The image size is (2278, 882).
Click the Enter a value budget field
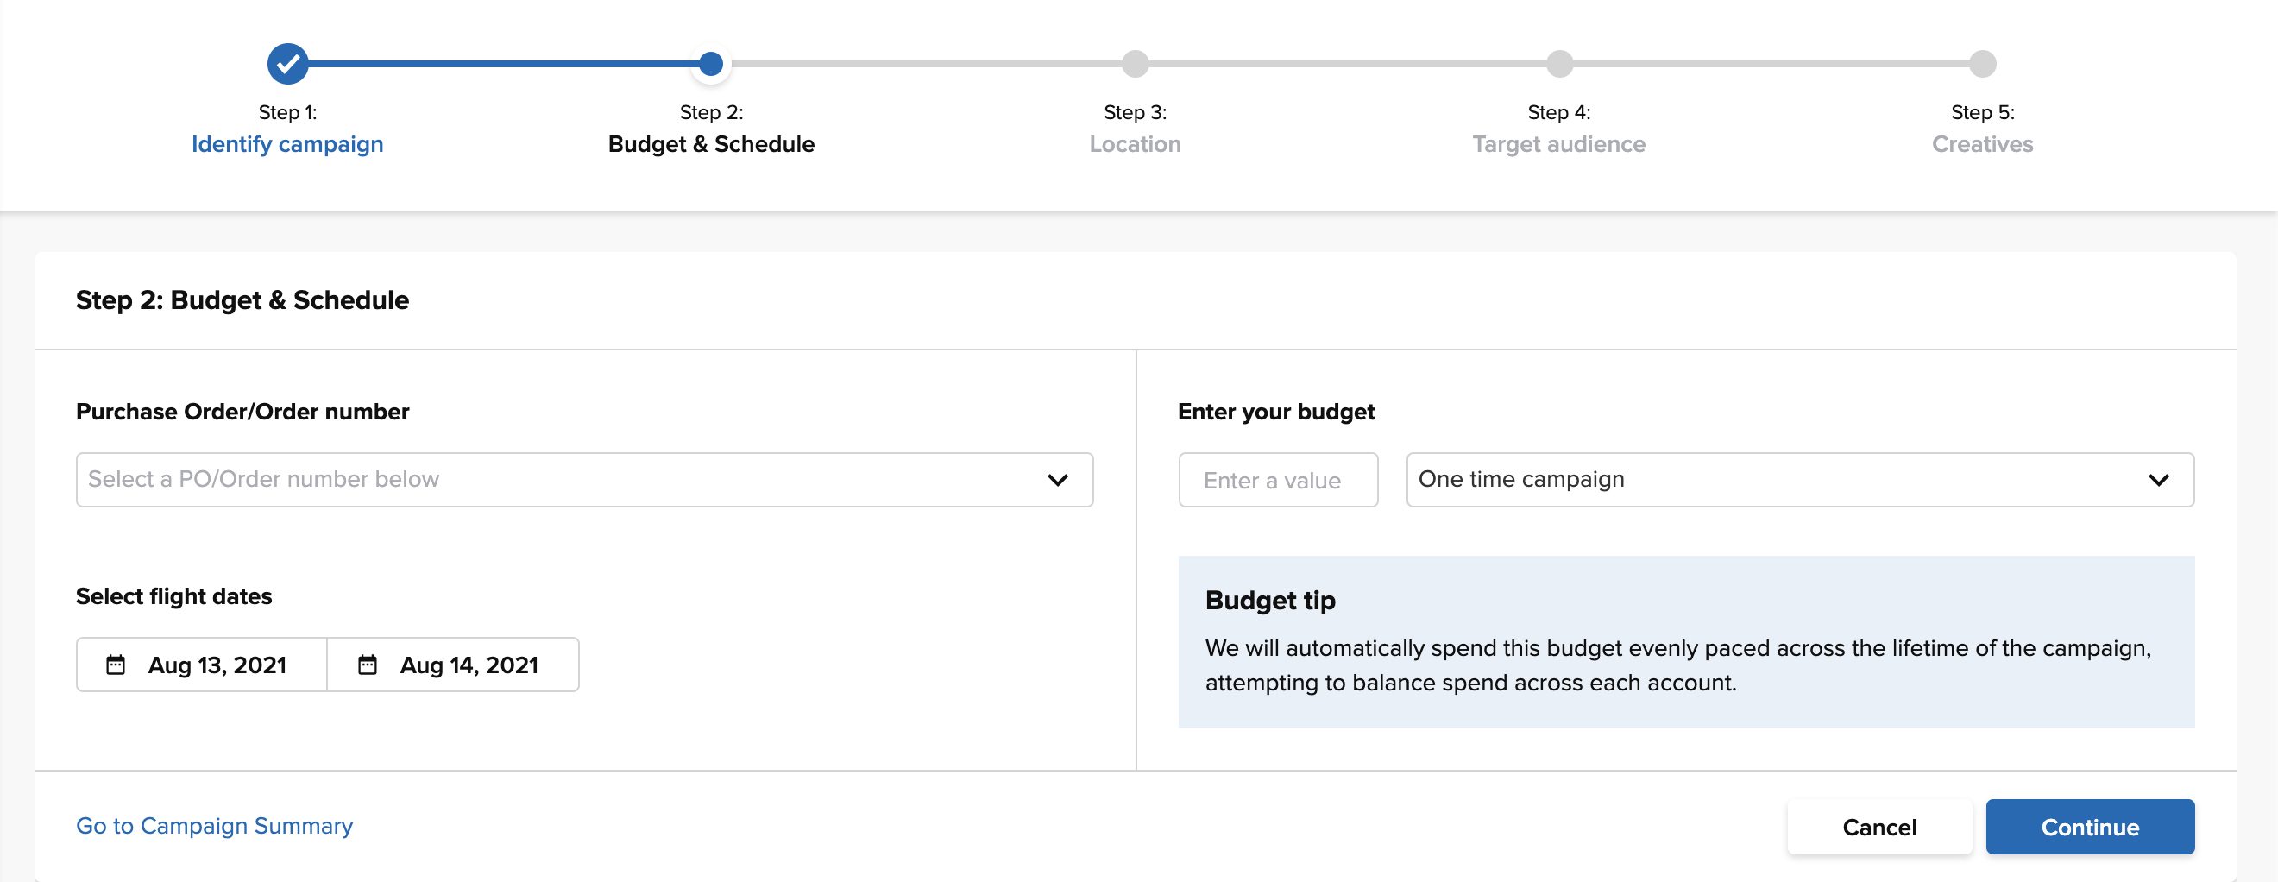1278,480
